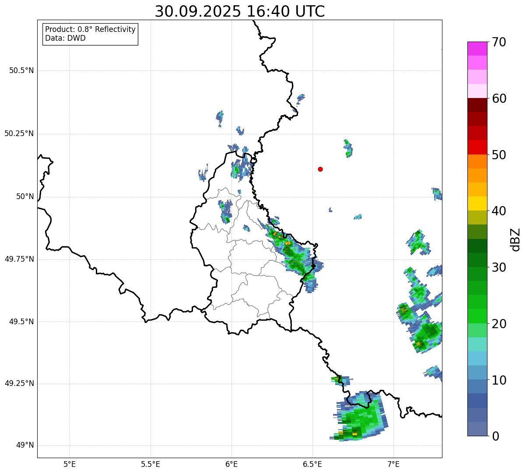The width and height of the screenshot is (526, 473).
Task: Click the blue 10 dBZ colorbar segment
Action: [480, 386]
